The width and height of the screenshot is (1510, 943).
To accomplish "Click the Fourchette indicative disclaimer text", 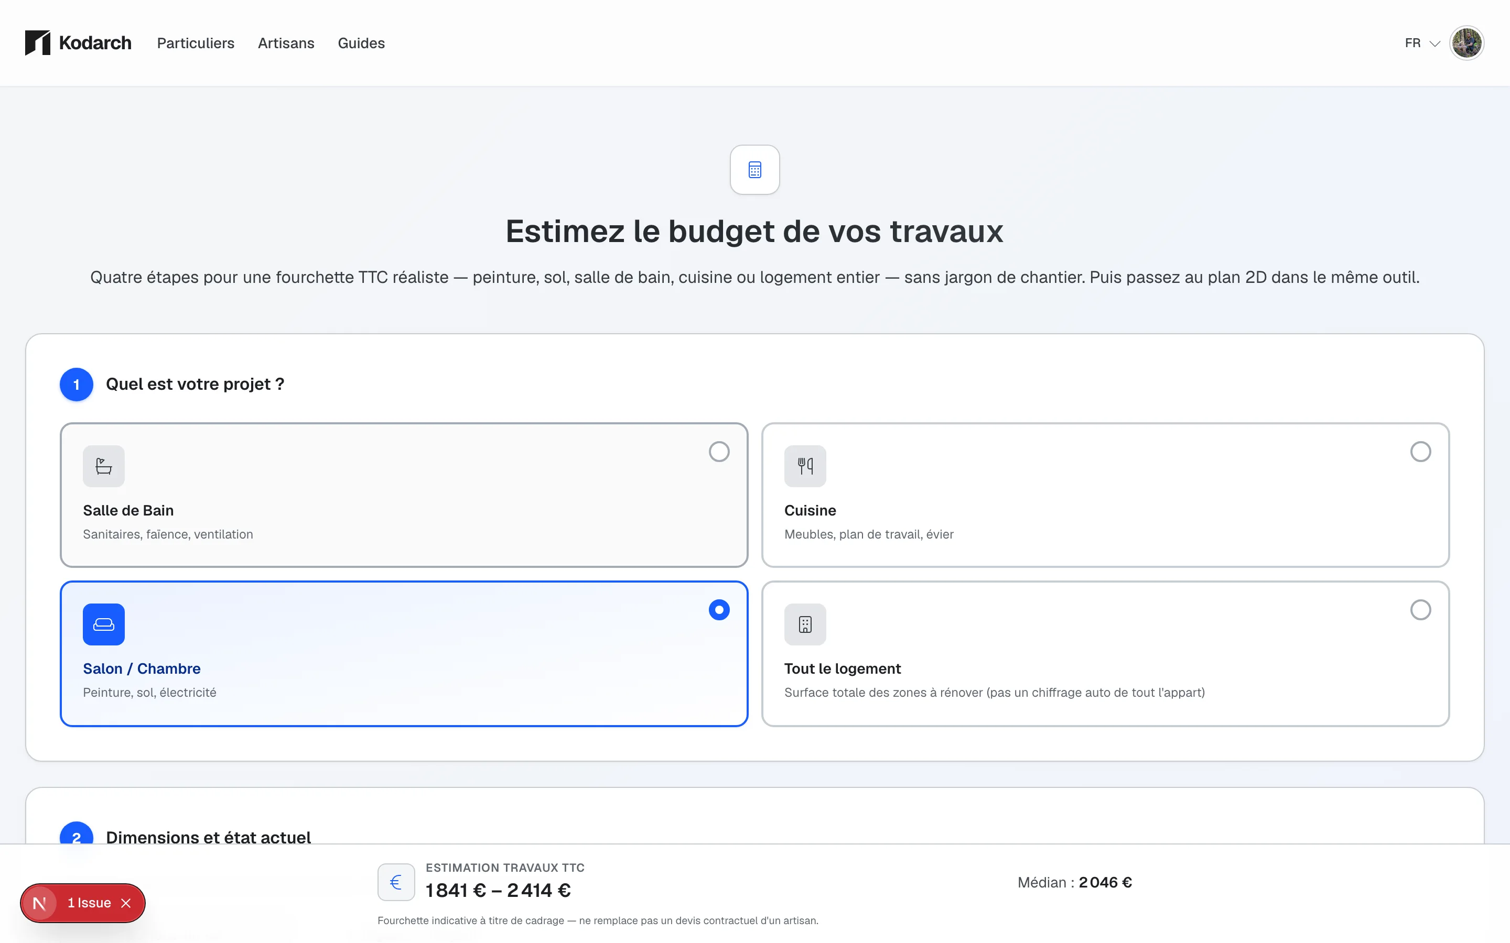I will pos(598,920).
